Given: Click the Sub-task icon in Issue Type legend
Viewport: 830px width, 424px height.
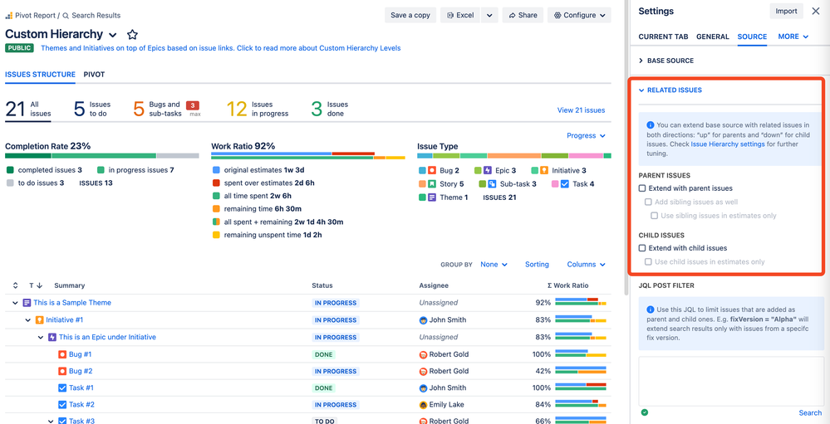Looking at the screenshot, I should tap(492, 184).
